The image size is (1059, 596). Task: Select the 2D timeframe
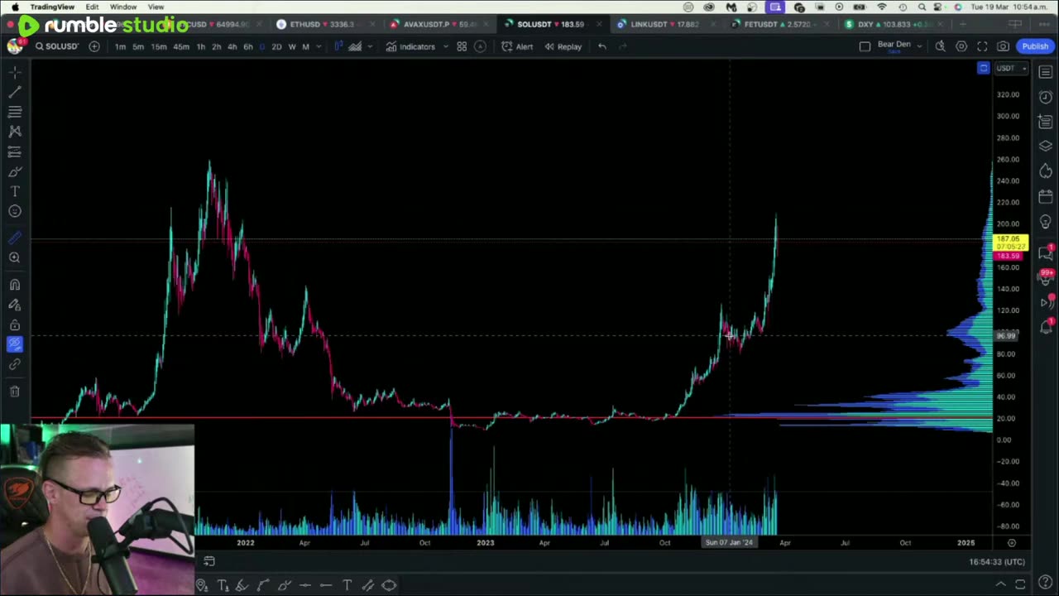(276, 46)
